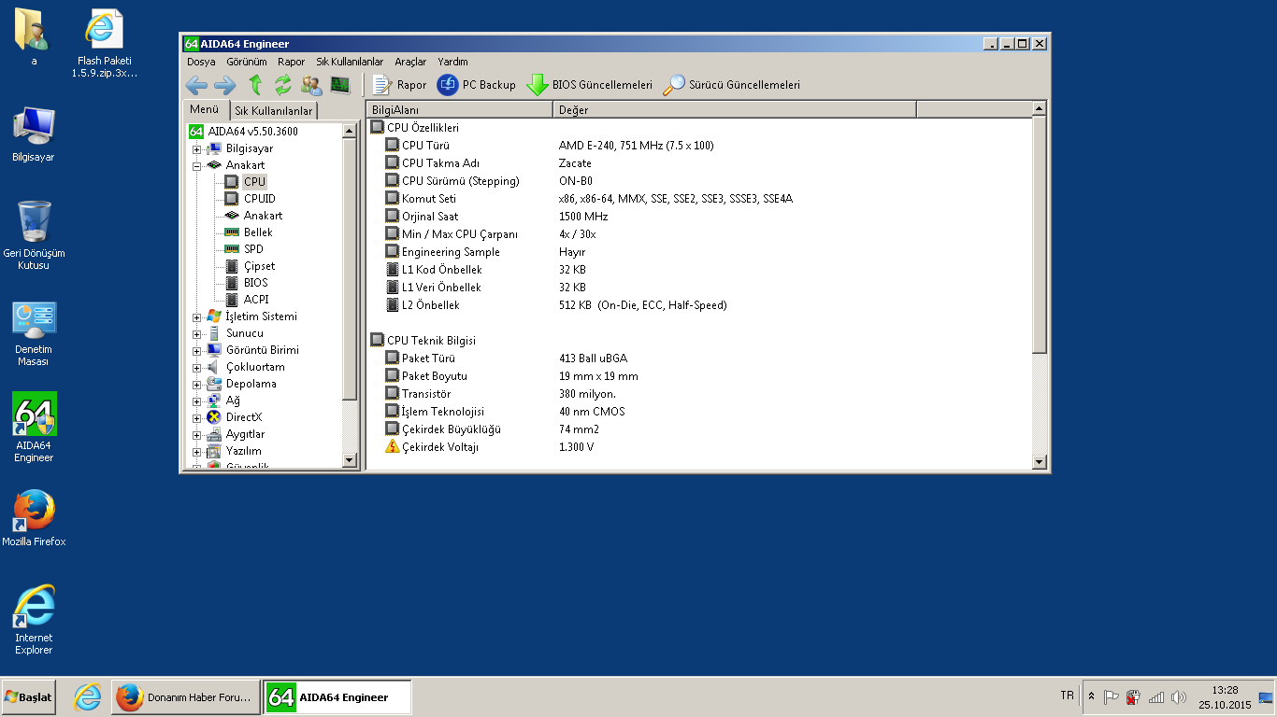Click the BilgiAlanı column header

click(459, 110)
